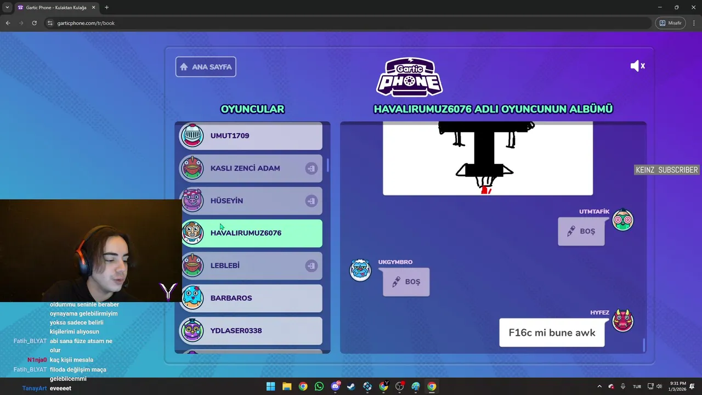Click YDLASER0338's purple avatar
The image size is (702, 395).
pyautogui.click(x=193, y=331)
